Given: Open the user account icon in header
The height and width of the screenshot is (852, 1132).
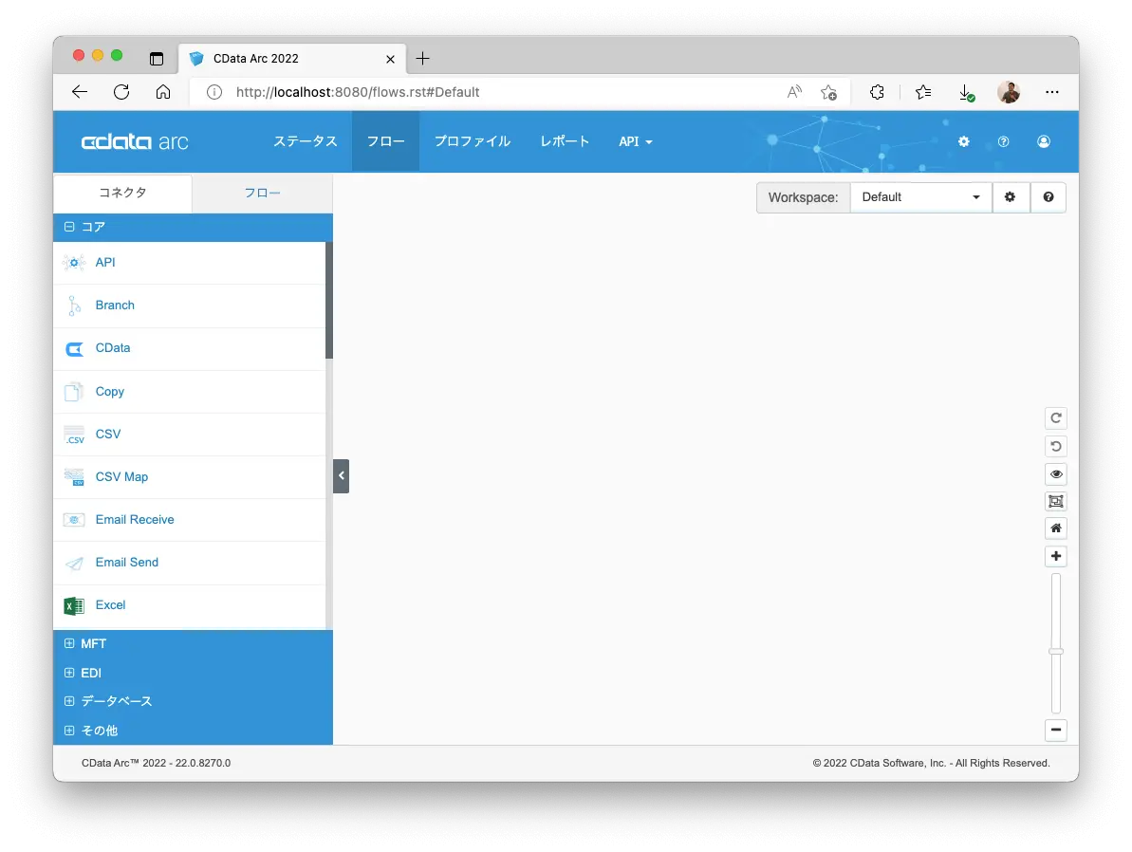Looking at the screenshot, I should (1043, 141).
